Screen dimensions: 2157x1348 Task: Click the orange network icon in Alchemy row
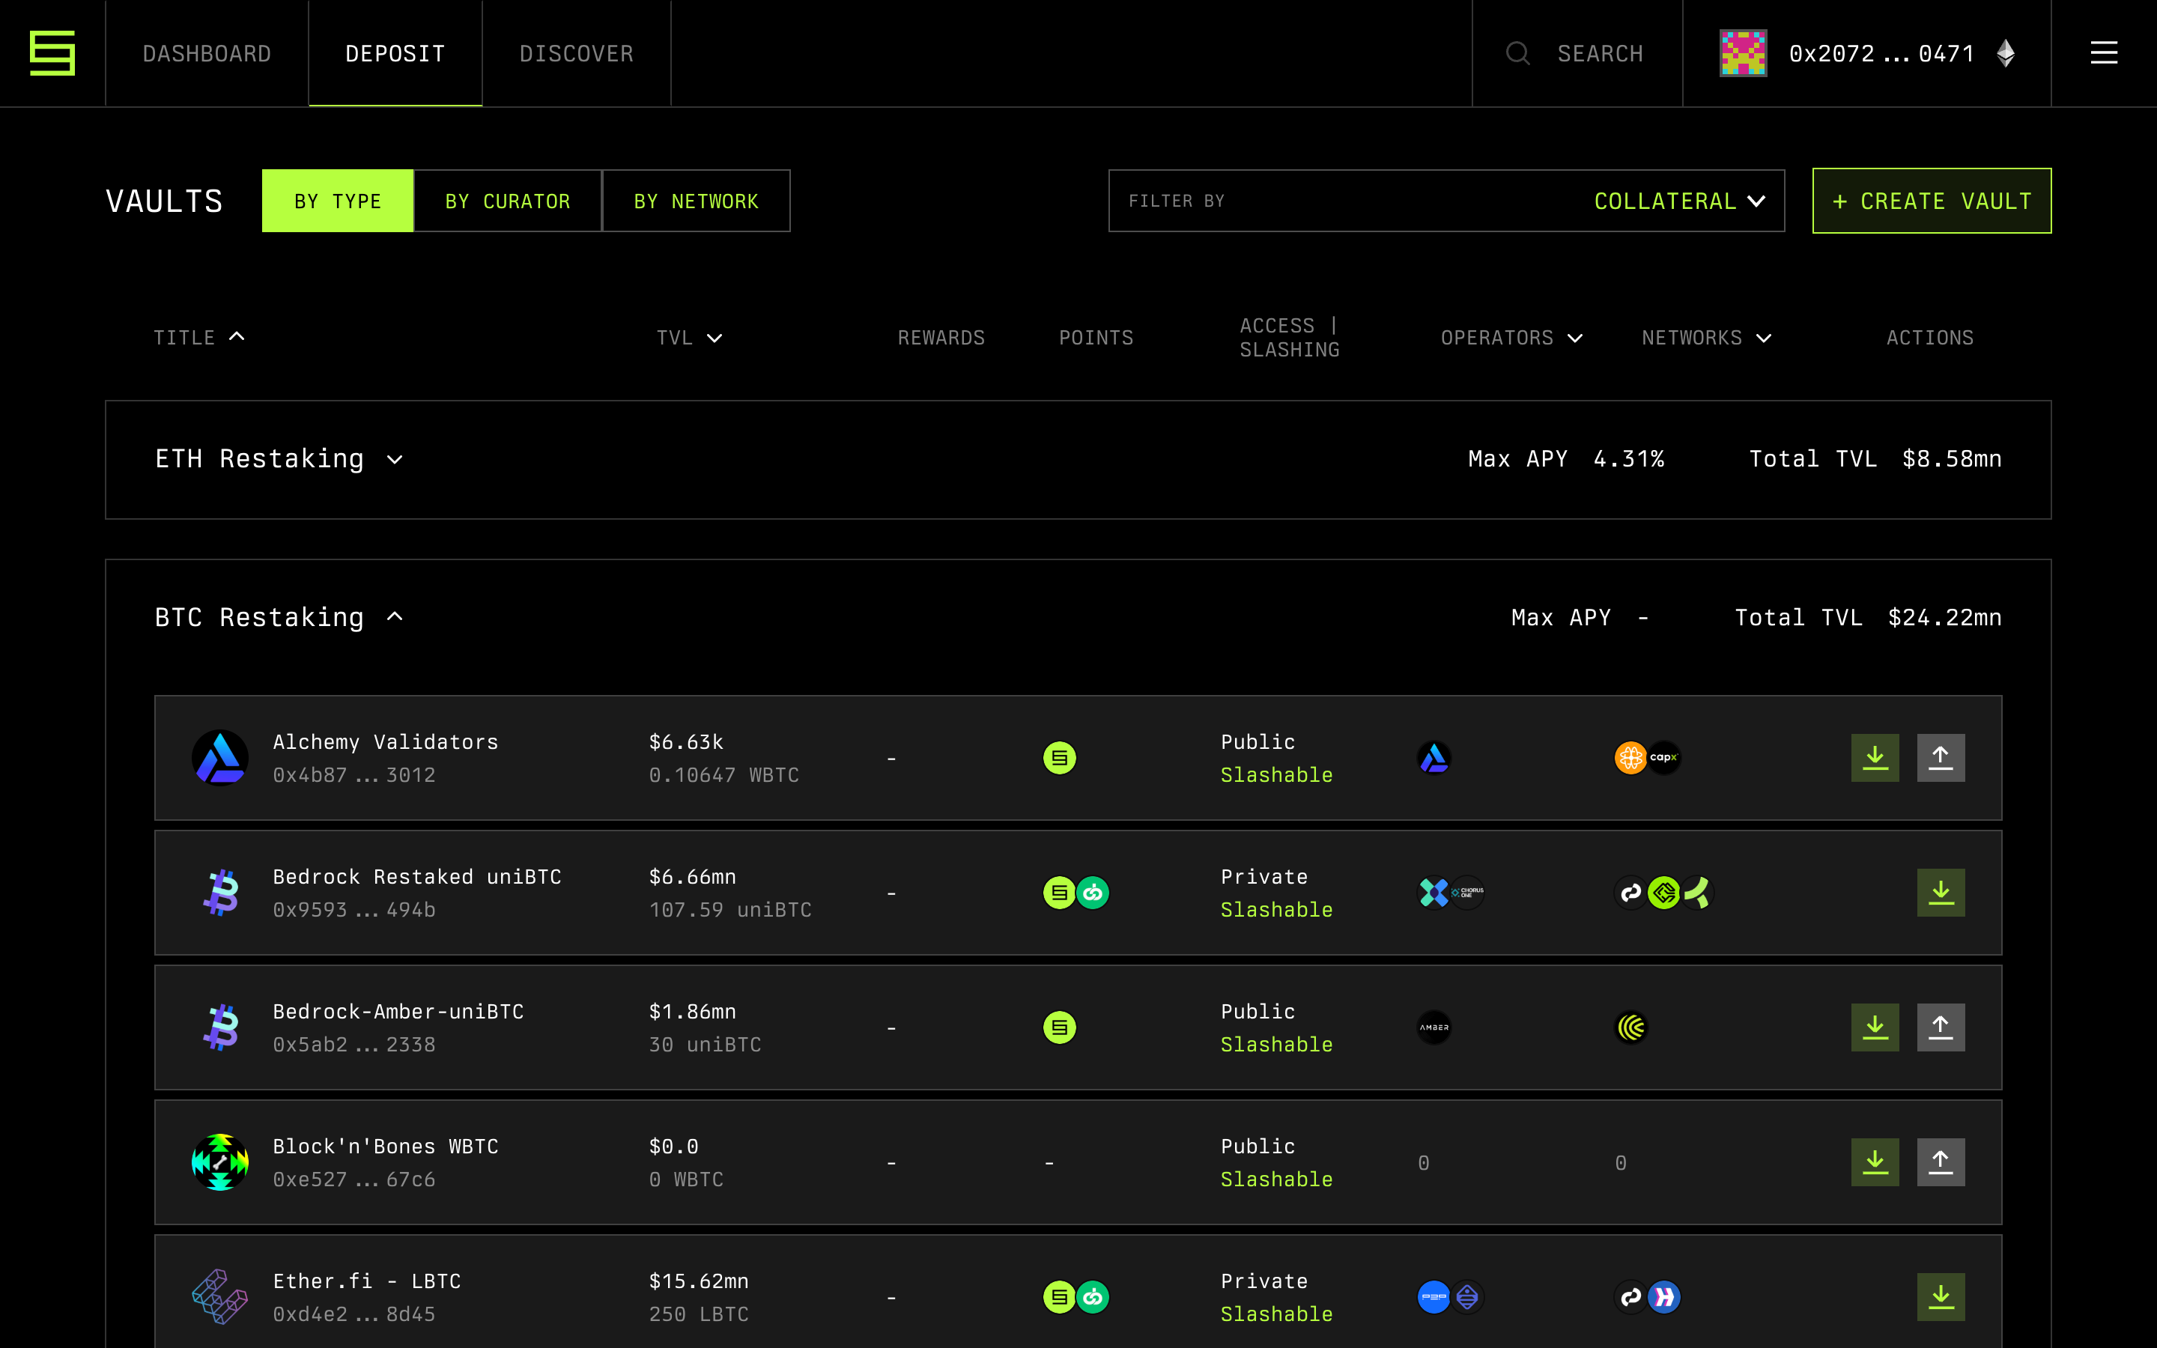pos(1630,758)
